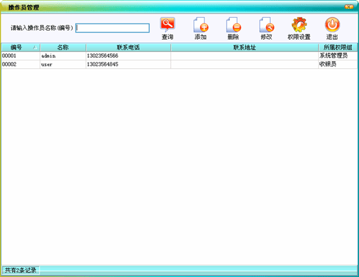Click the 共有2条记录 status bar label

pos(21,270)
